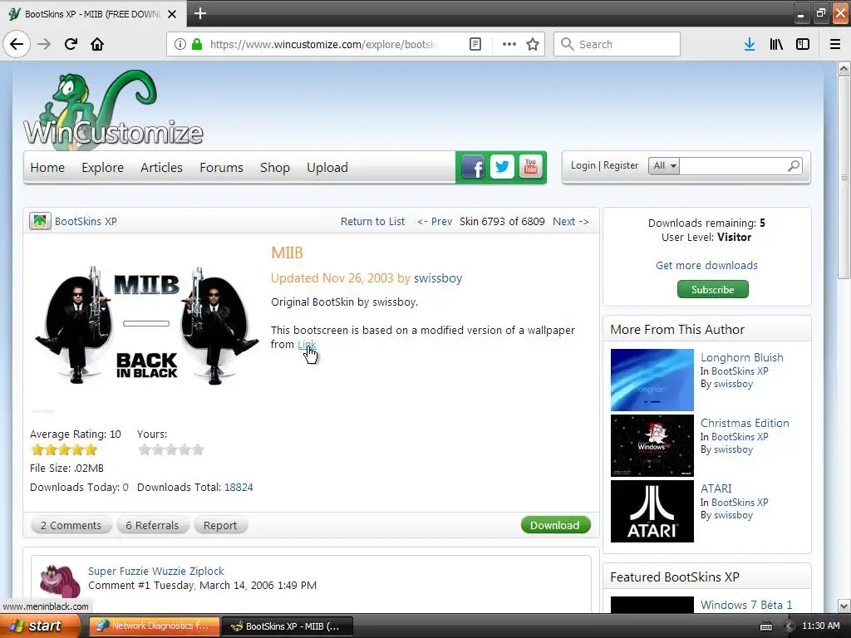
Task: Open the Articles menu item
Action: tap(161, 167)
